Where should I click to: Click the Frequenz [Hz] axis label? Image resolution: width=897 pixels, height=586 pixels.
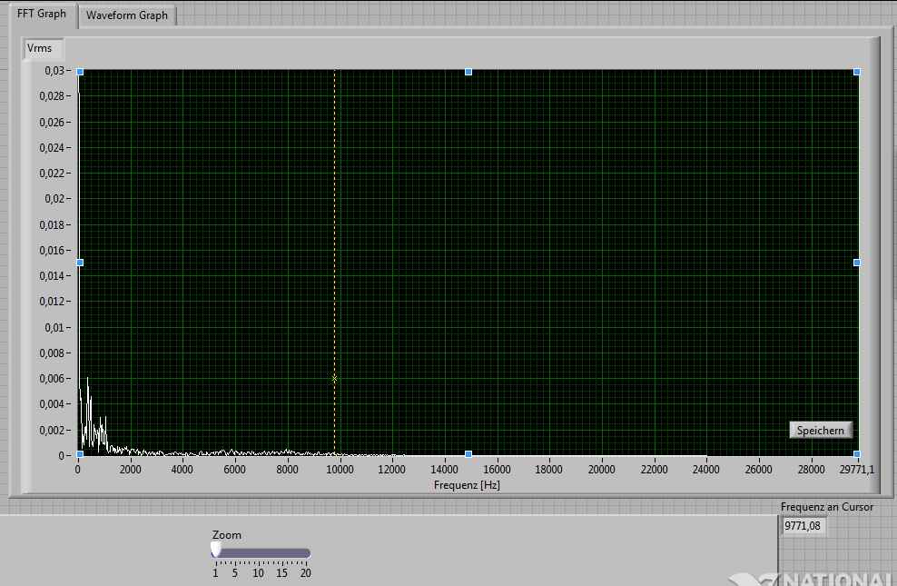(467, 485)
